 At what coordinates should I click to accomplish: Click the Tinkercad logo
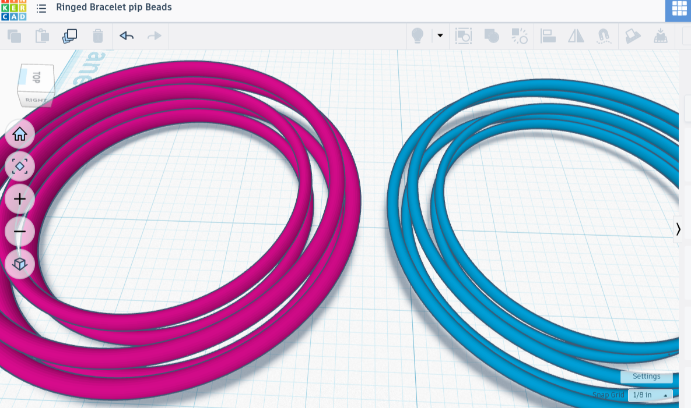click(13, 10)
